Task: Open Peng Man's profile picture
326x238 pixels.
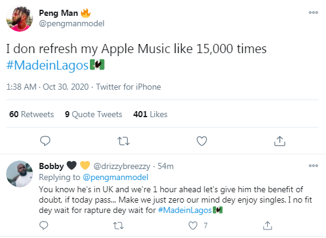Action: [20, 18]
